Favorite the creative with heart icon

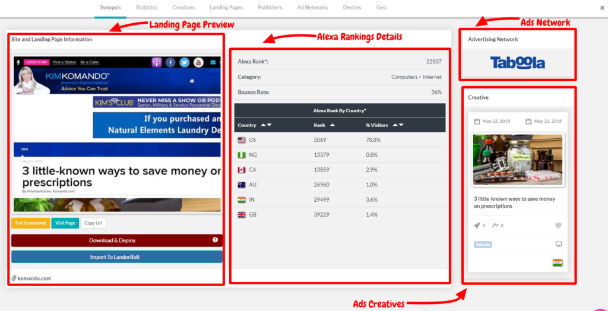coord(558,226)
